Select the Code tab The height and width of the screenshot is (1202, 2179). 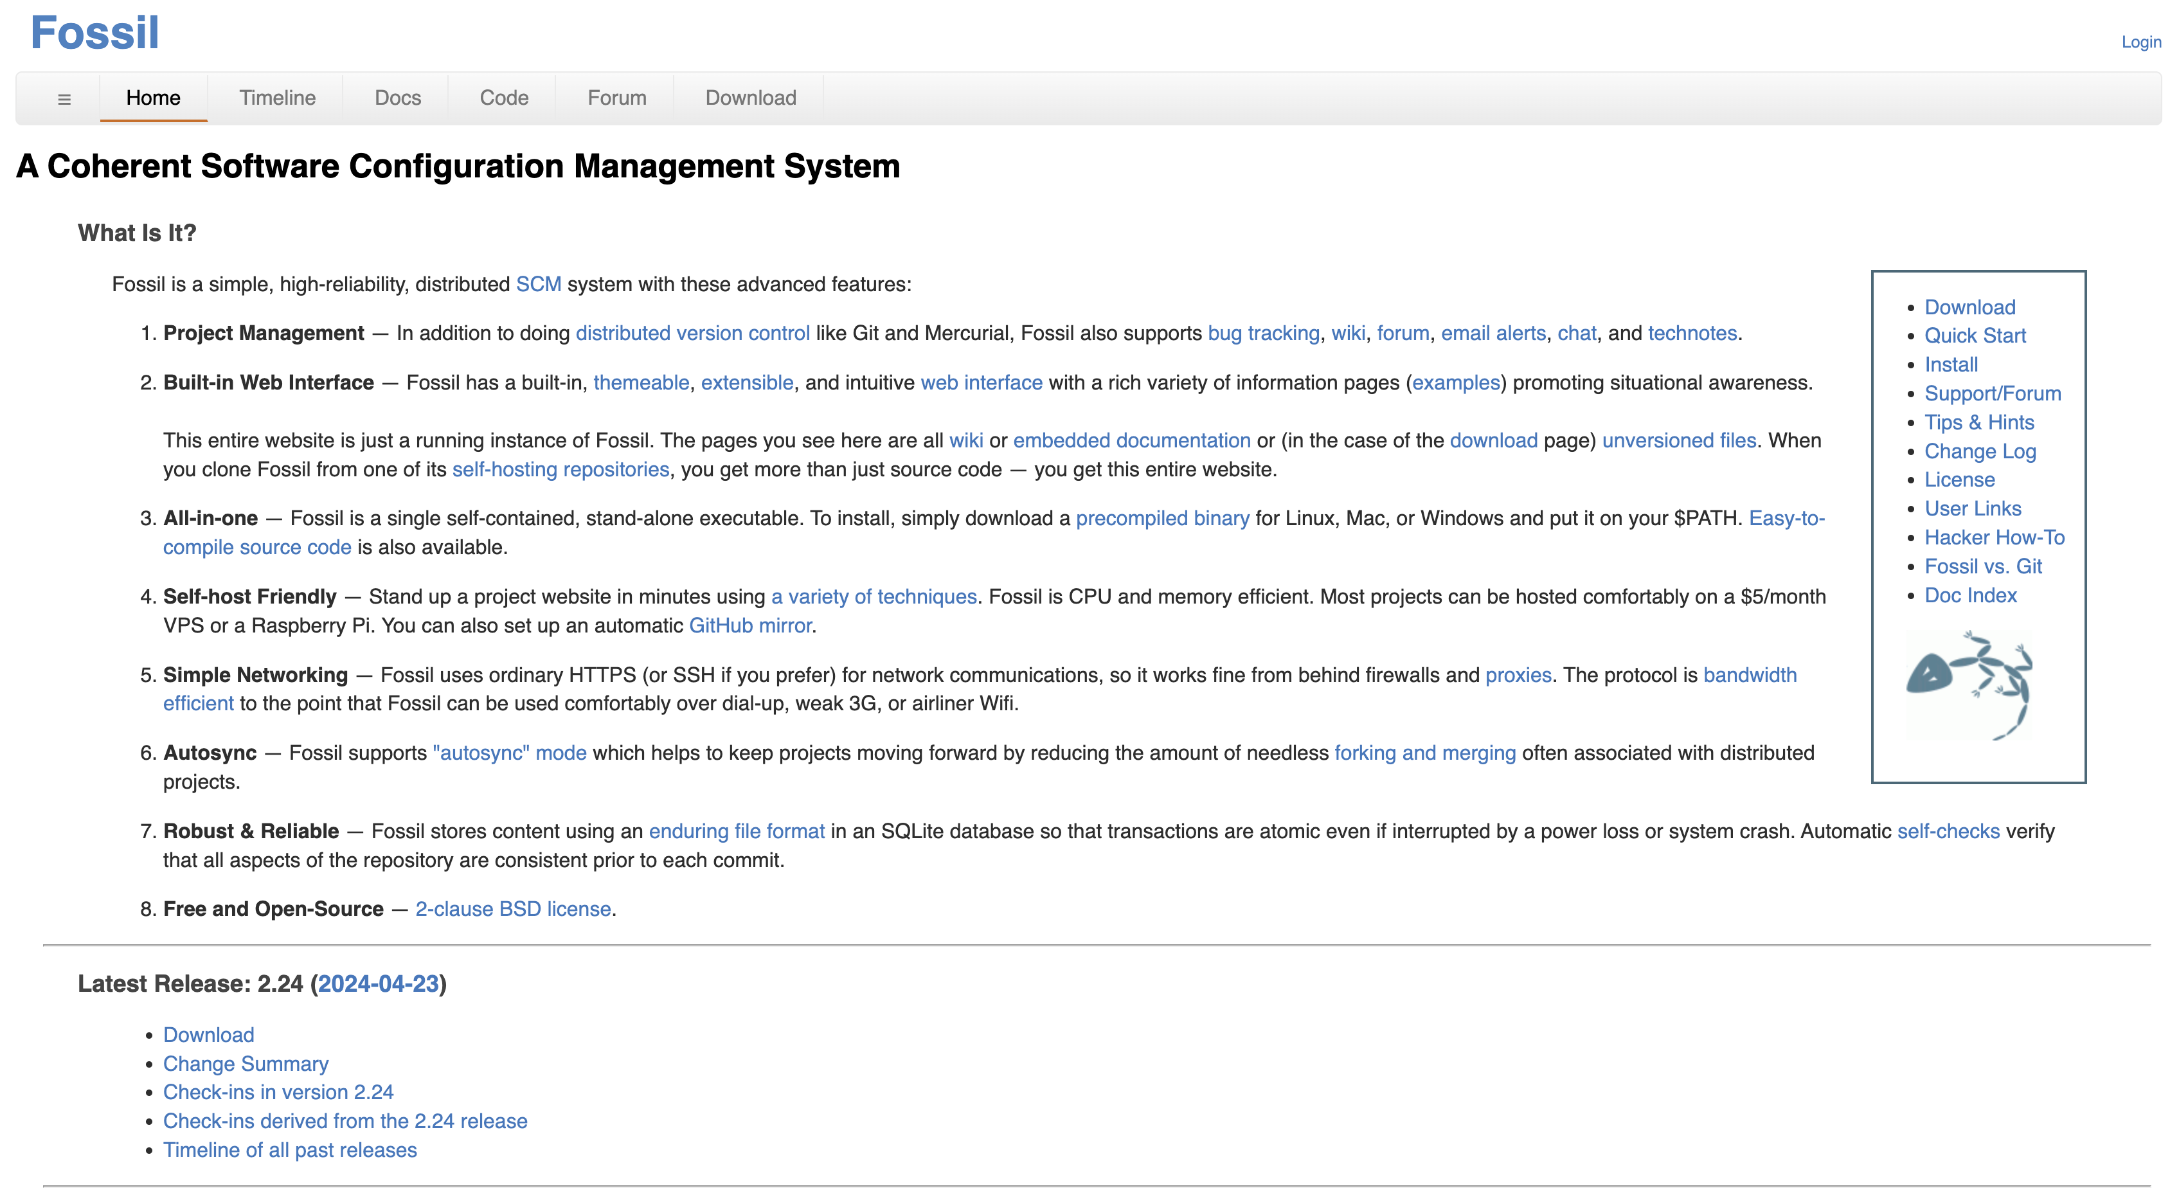click(504, 98)
